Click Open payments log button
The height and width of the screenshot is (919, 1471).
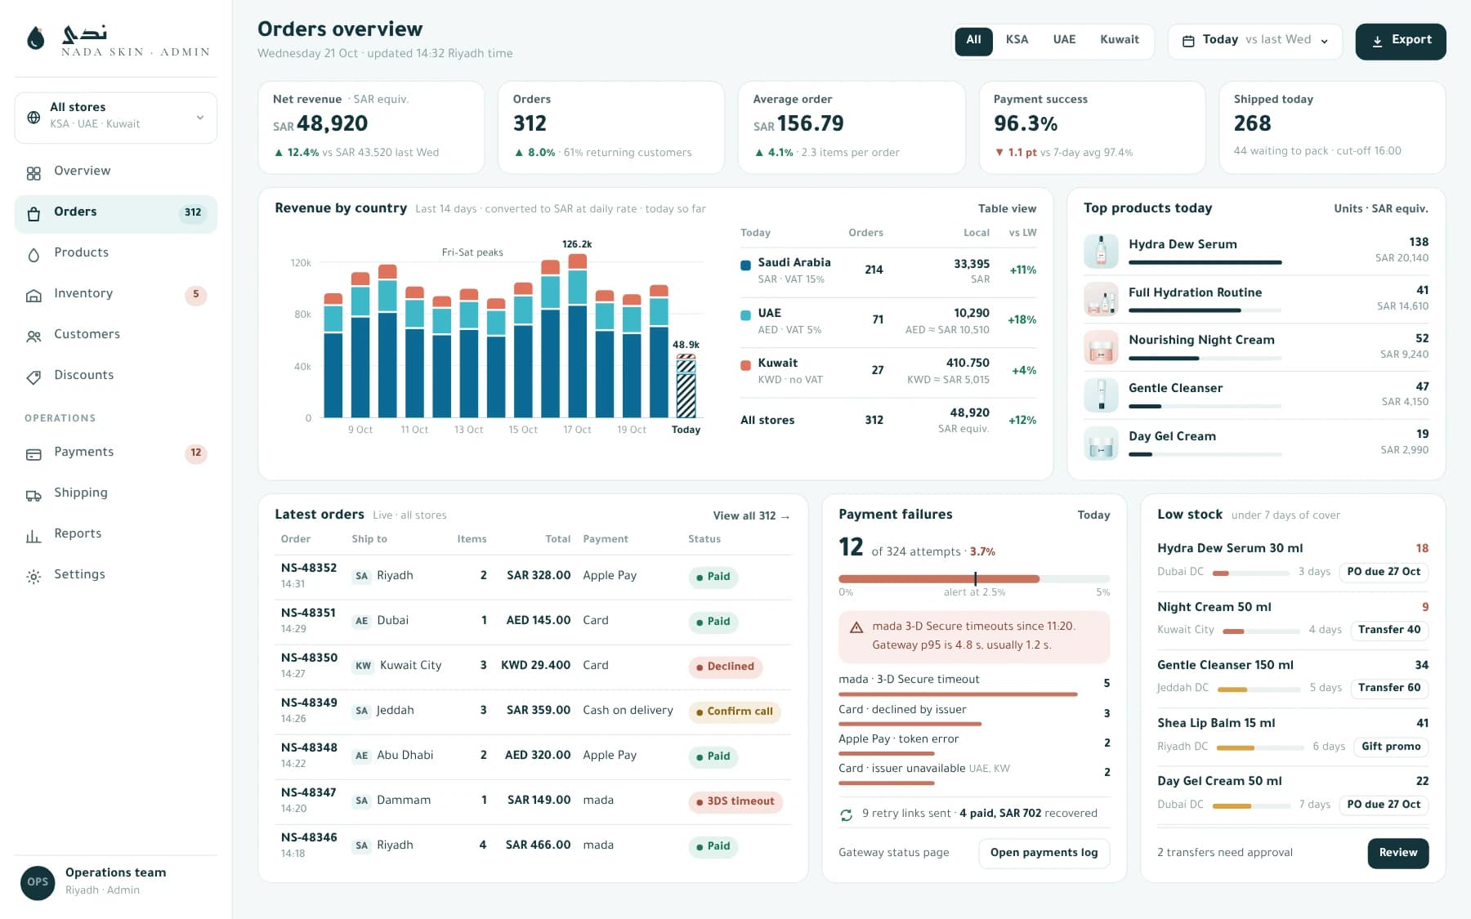pyautogui.click(x=1044, y=854)
